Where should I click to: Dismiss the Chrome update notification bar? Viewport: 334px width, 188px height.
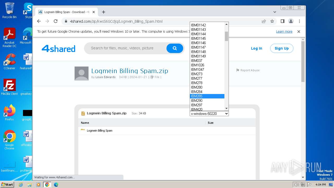[x=299, y=32]
